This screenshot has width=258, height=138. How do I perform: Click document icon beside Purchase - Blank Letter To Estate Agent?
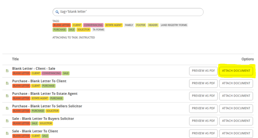pyautogui.click(x=7, y=96)
